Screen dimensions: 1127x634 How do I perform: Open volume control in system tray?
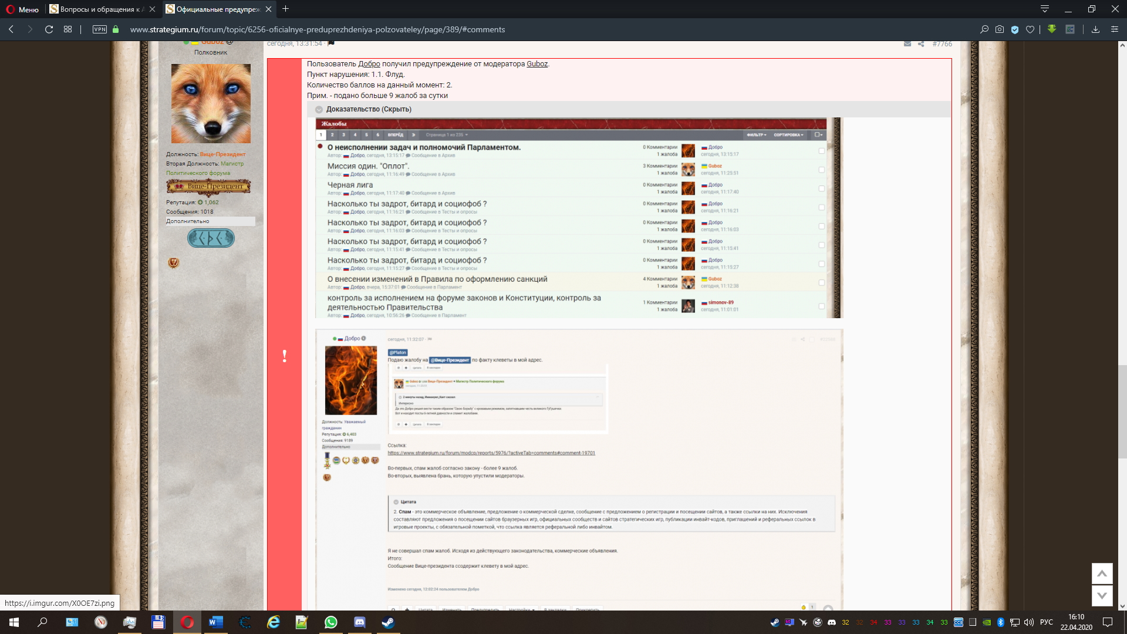[x=1029, y=622]
